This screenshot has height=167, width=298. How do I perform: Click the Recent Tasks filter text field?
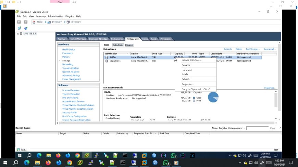tap(257, 128)
